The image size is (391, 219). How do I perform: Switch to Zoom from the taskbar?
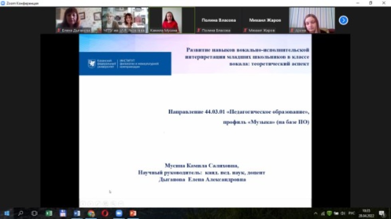click(119, 213)
